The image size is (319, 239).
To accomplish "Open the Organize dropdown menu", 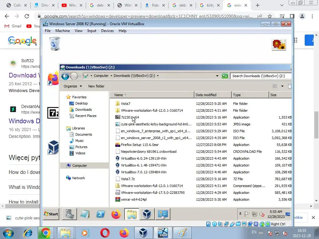I will click(x=73, y=86).
